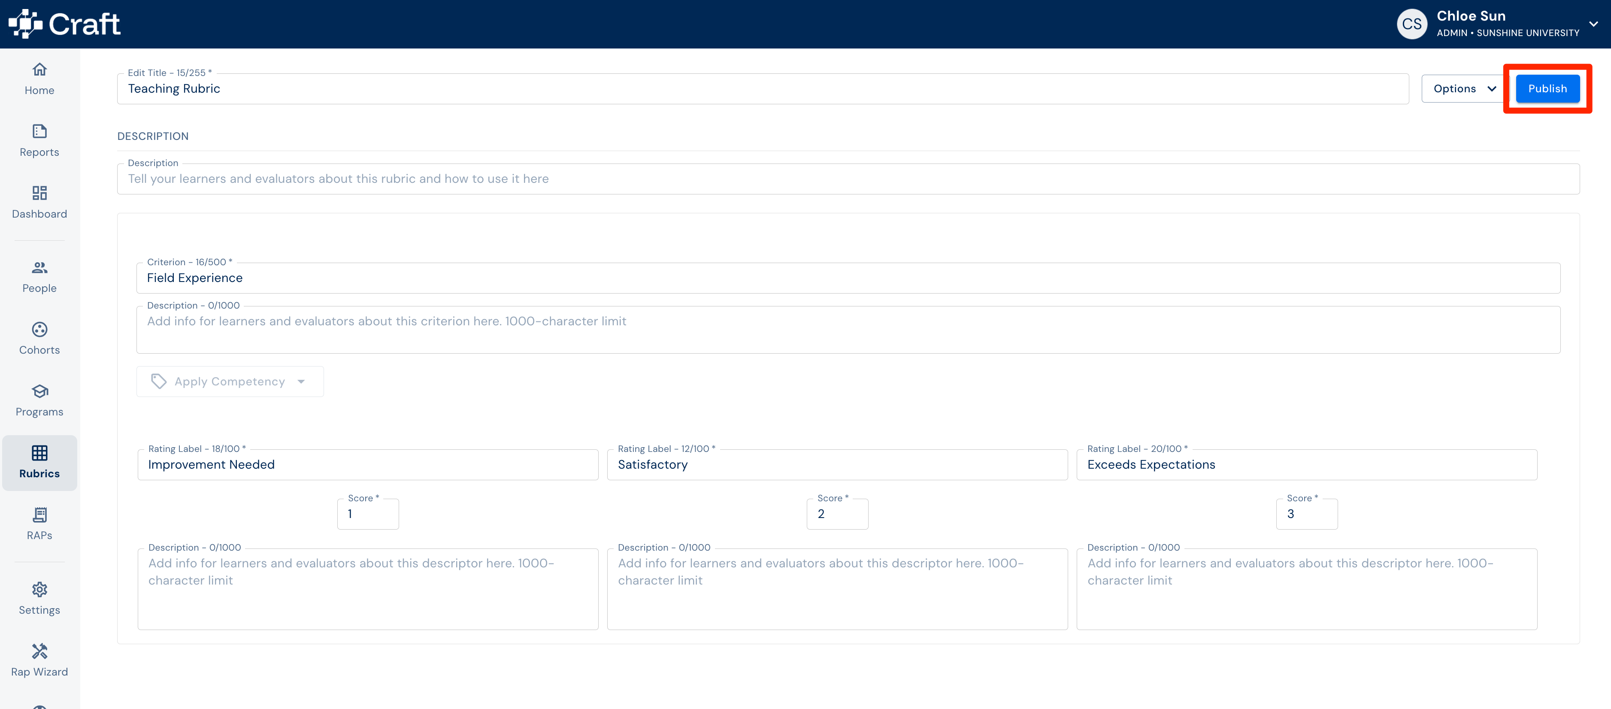Select the Cohorts icon in sidebar

pyautogui.click(x=39, y=330)
